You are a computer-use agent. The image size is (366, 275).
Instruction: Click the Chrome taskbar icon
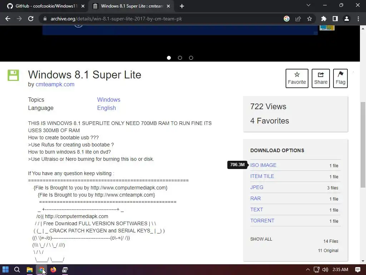click(x=41, y=270)
